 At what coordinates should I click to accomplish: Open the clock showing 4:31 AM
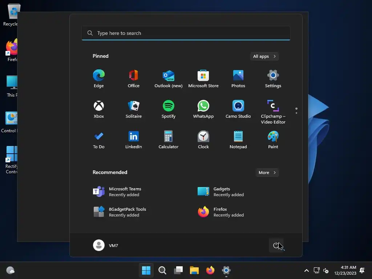(345, 270)
